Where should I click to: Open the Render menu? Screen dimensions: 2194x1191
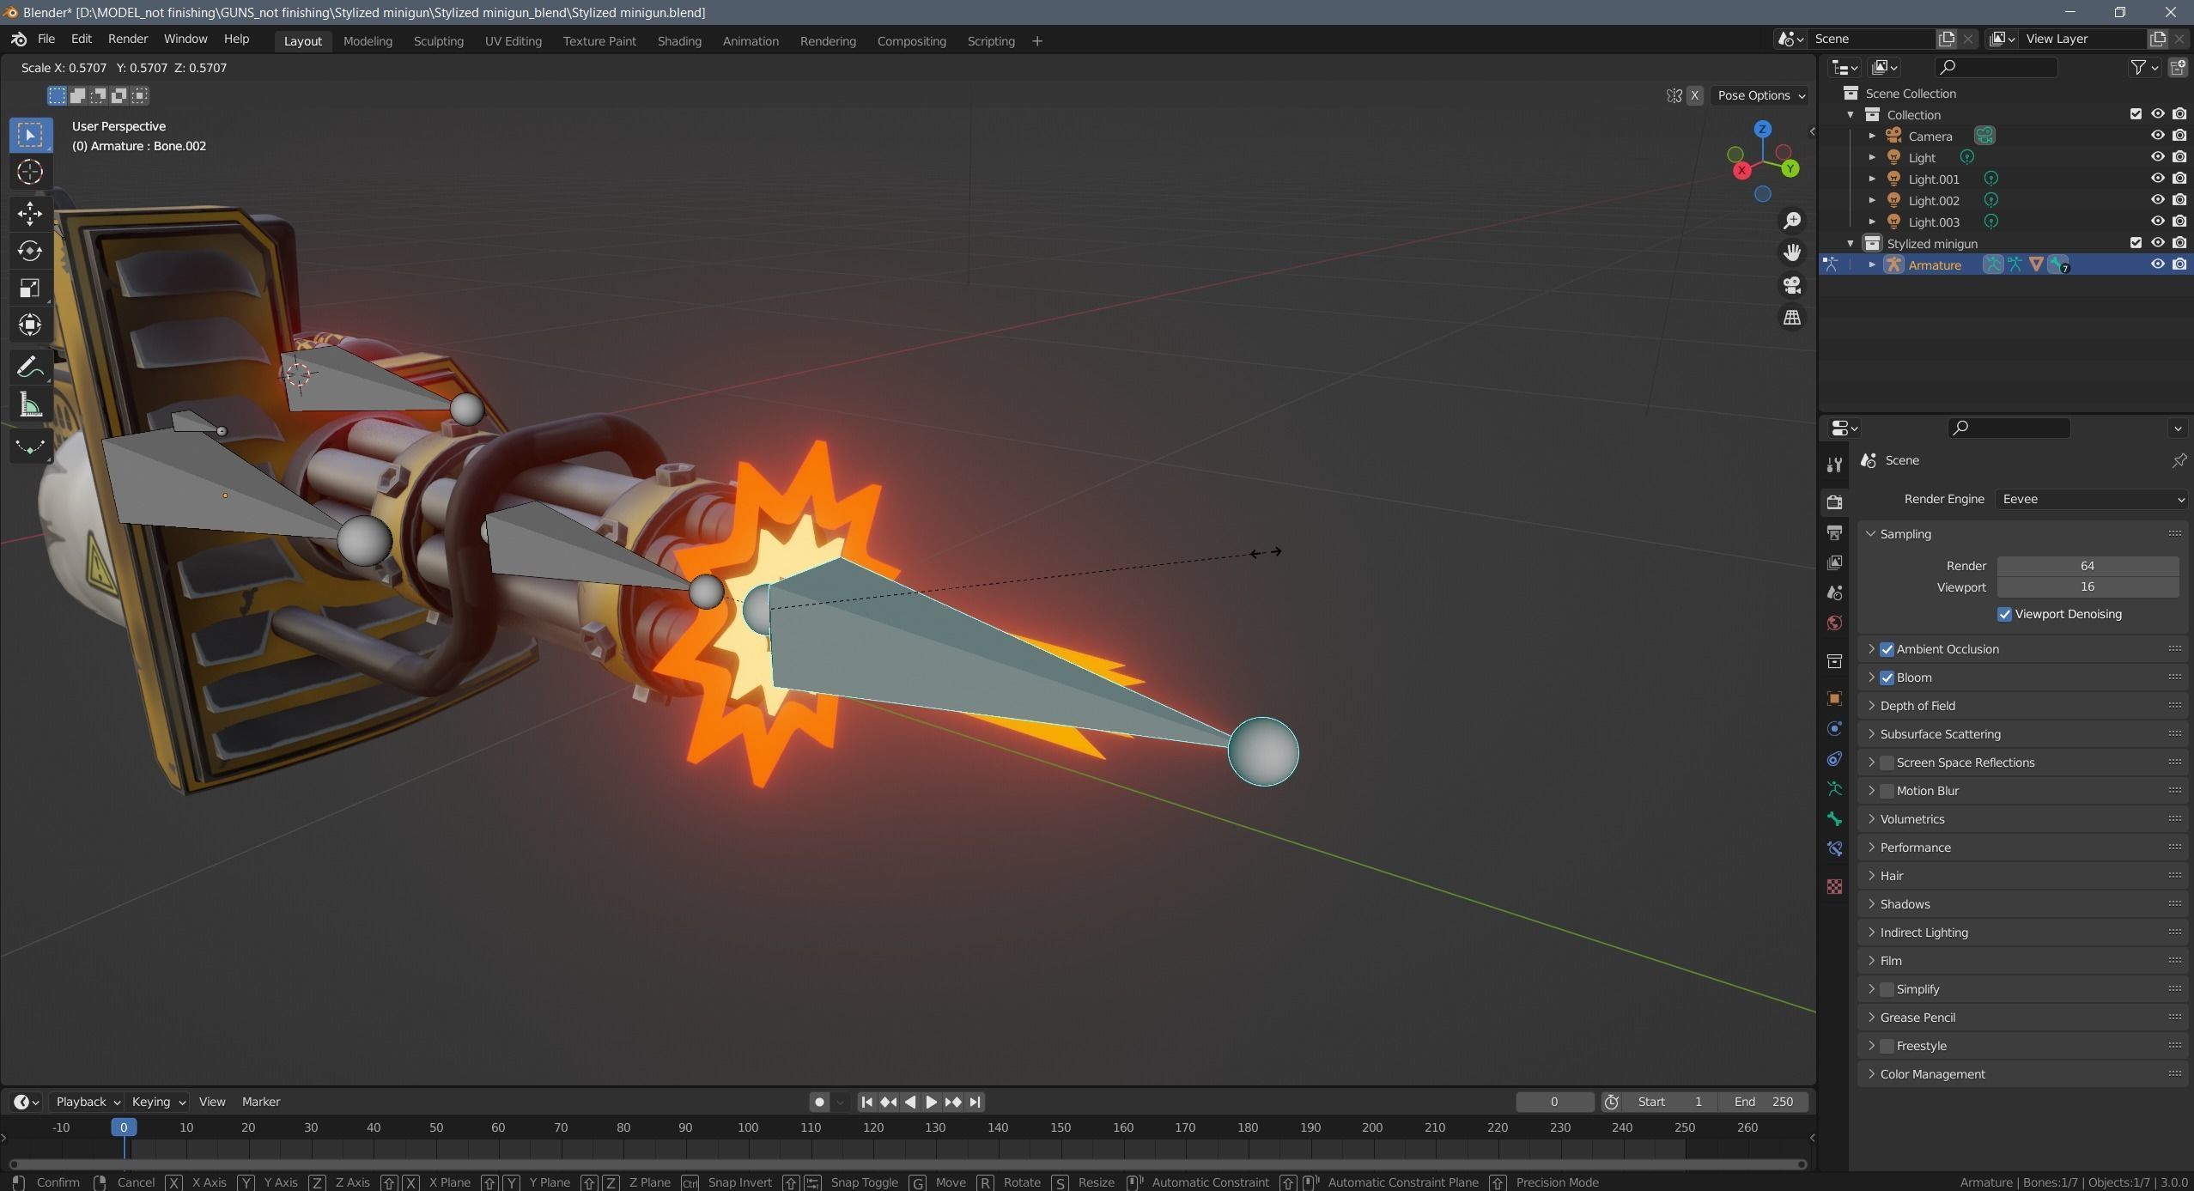click(x=128, y=39)
